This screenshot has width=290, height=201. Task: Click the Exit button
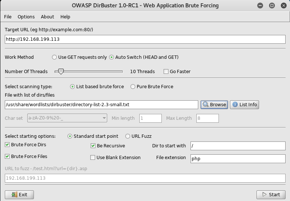[x=19, y=195]
